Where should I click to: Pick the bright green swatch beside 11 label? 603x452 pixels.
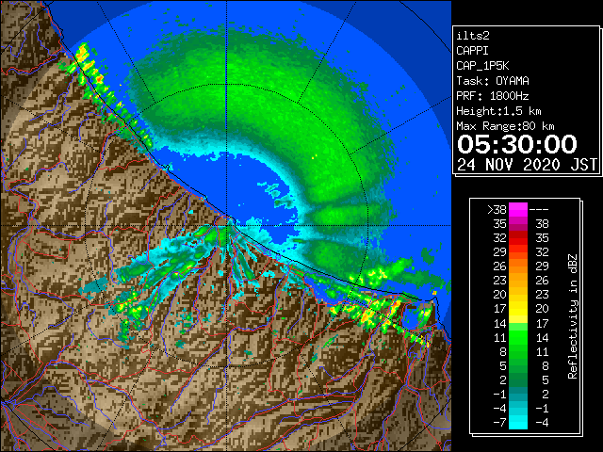point(518,337)
